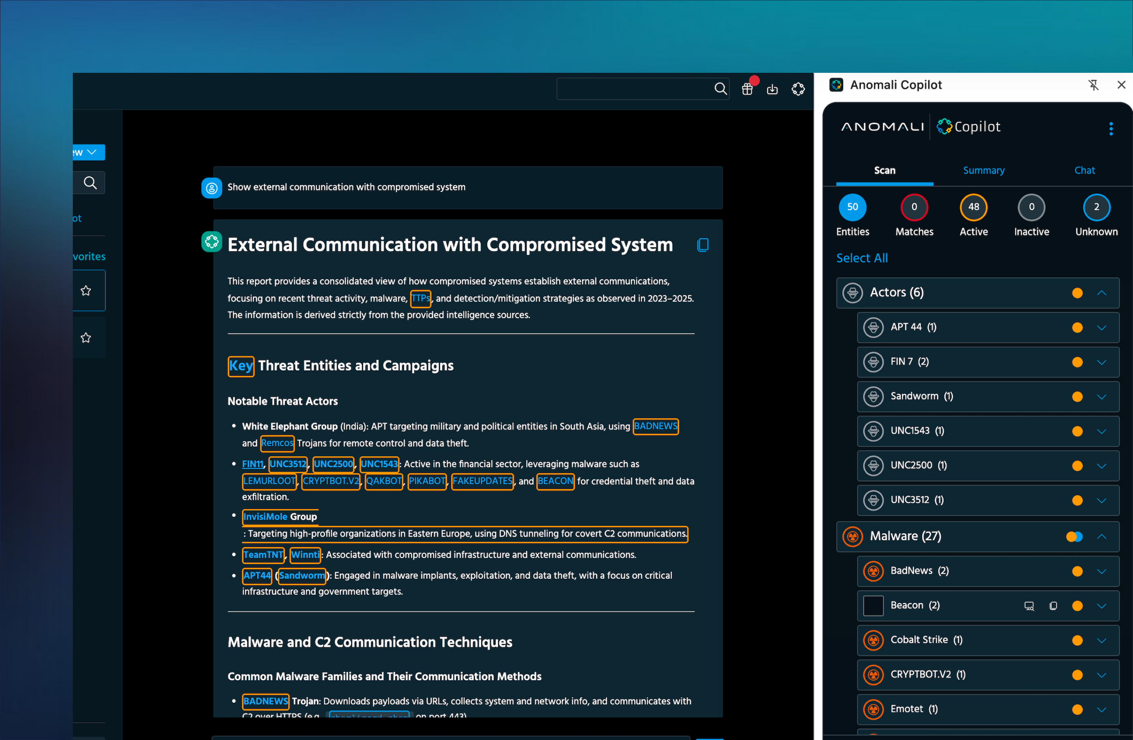Click the first favorites star icon
The height and width of the screenshot is (740, 1133).
click(86, 290)
